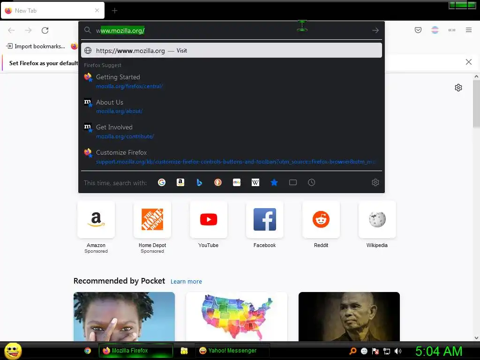Click the page's vertical scrollbar thumb

(476, 104)
